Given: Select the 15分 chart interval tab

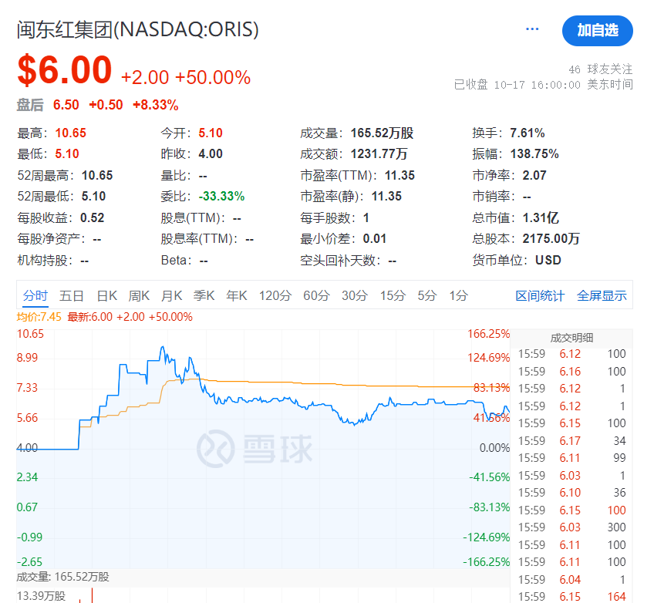Looking at the screenshot, I should [x=393, y=295].
